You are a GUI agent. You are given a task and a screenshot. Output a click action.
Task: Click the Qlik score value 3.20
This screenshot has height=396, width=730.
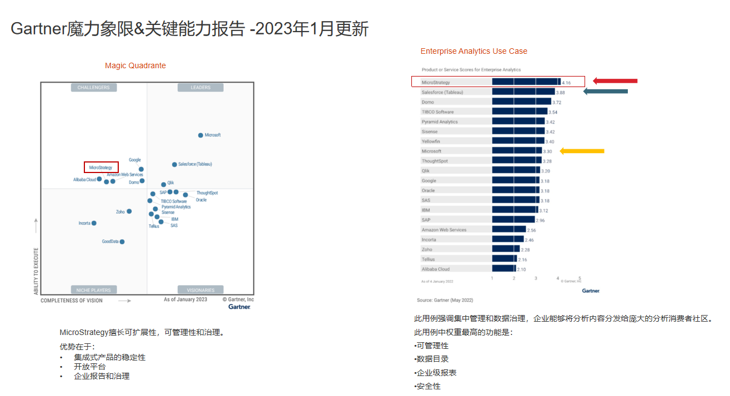(x=546, y=171)
